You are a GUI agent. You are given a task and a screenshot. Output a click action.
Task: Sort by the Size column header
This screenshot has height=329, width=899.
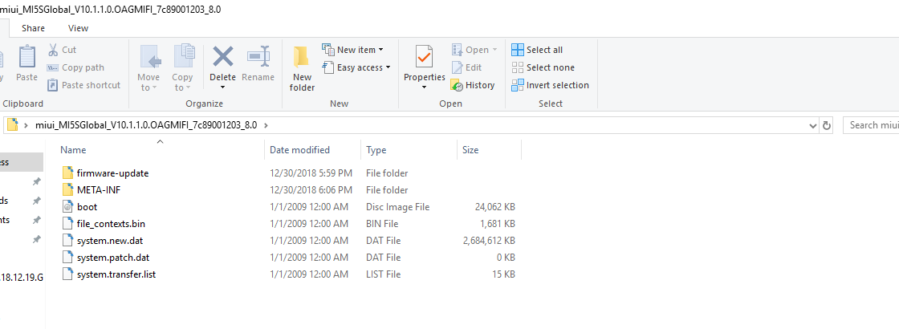coord(470,150)
